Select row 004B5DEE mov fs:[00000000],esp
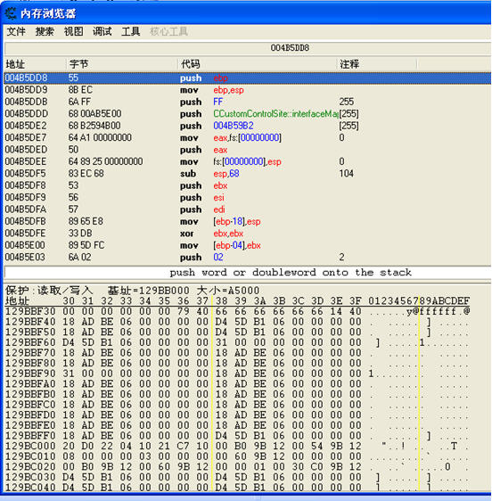The height and width of the screenshot is (501, 492). tap(248, 161)
